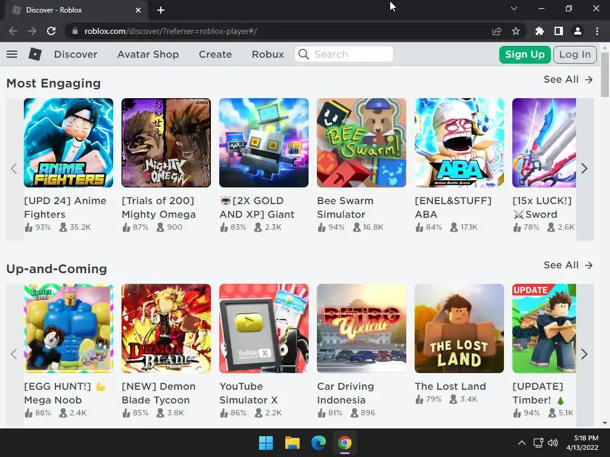
Task: Click the browser forward arrow
Action: coord(32,31)
